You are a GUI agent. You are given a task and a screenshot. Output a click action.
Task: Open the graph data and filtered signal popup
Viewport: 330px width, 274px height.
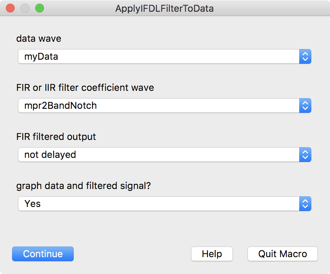click(x=158, y=204)
